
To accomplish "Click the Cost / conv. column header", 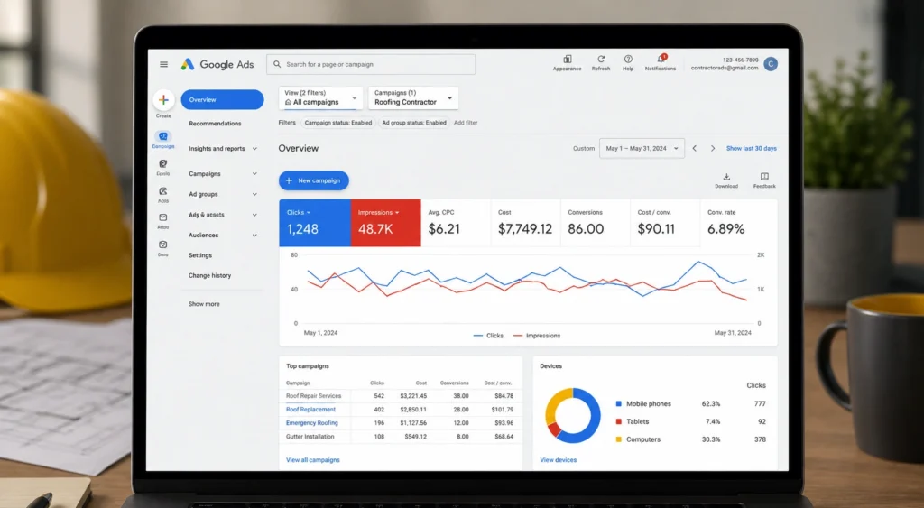I will 498,383.
